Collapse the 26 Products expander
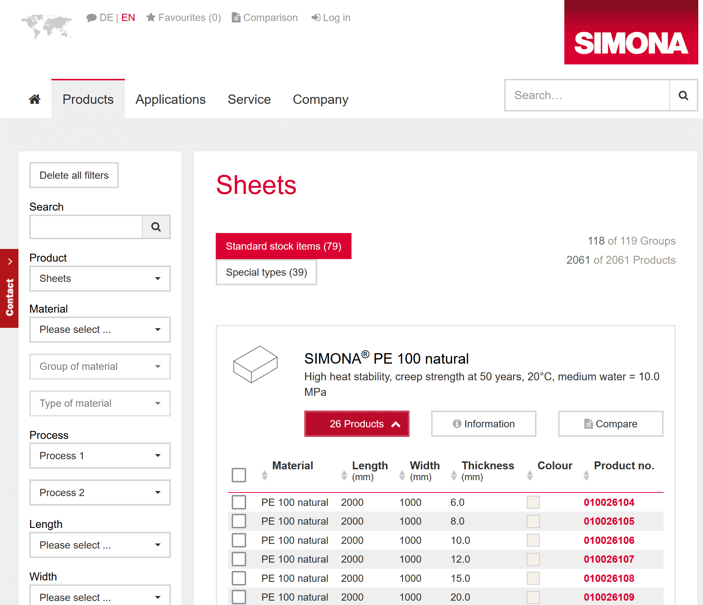Screen dimensions: 703x605 click(x=357, y=424)
